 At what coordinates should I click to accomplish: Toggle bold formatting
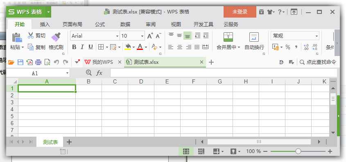pyautogui.click(x=74, y=47)
